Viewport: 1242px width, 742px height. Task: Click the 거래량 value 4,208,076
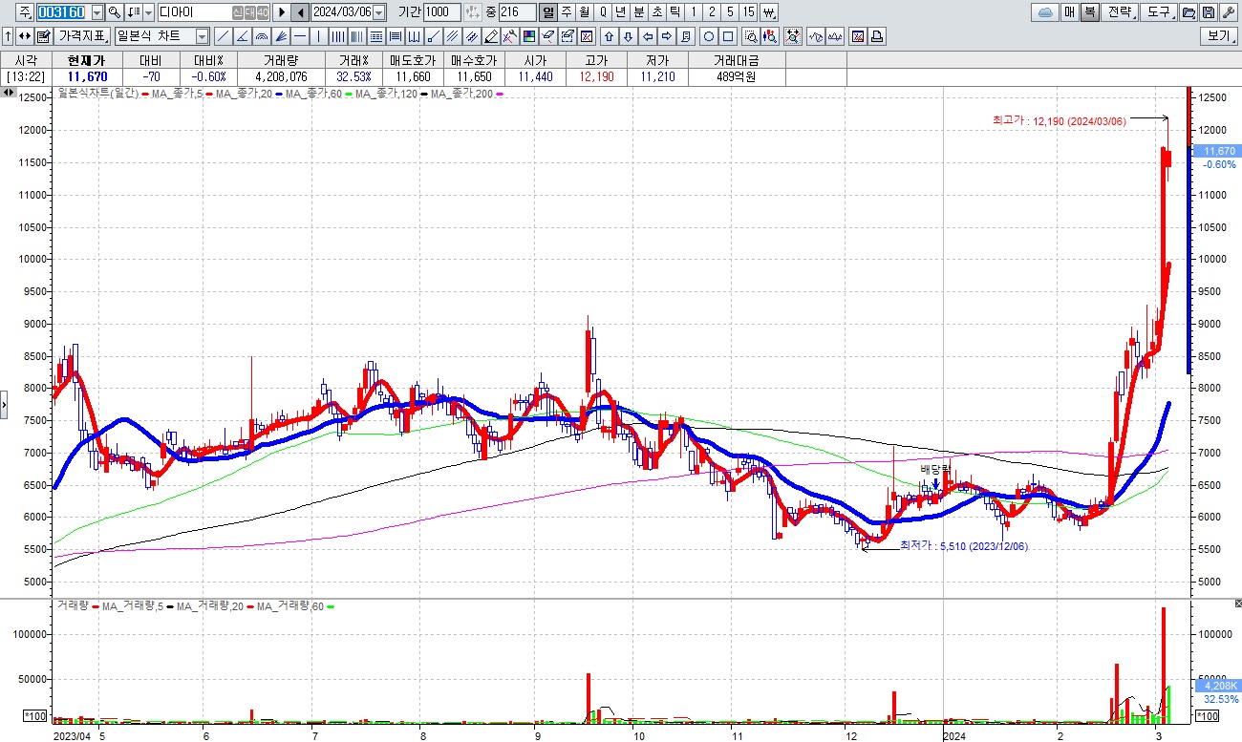(280, 76)
